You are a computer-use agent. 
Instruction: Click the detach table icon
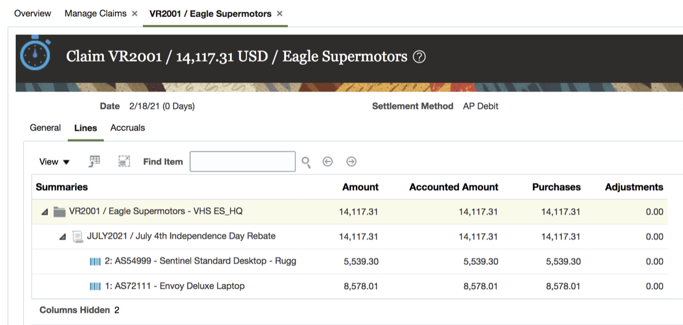click(x=124, y=161)
